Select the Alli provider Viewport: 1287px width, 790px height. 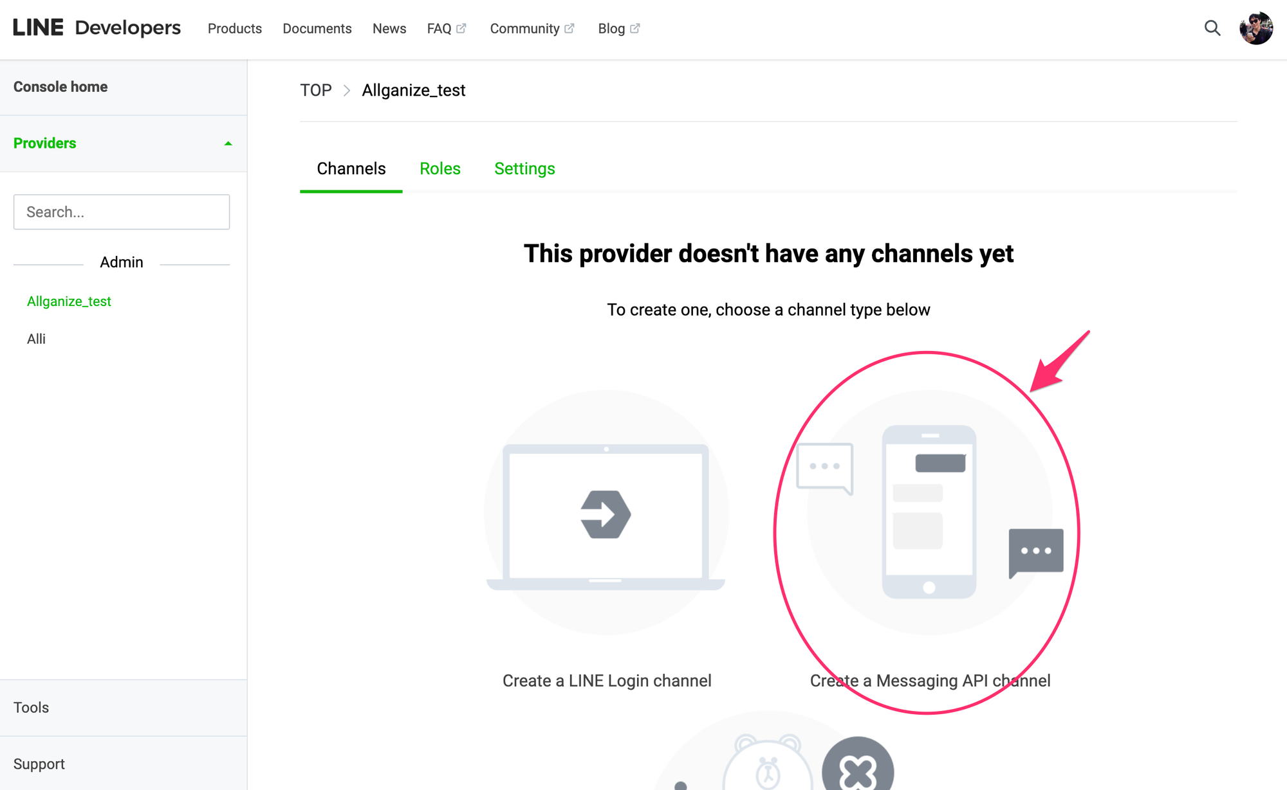(37, 339)
